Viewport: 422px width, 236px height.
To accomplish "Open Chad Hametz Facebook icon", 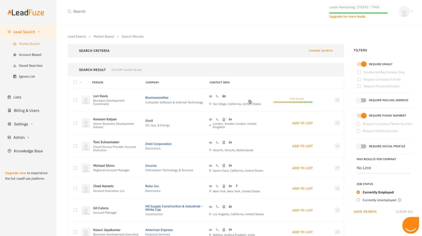I will [237, 186].
